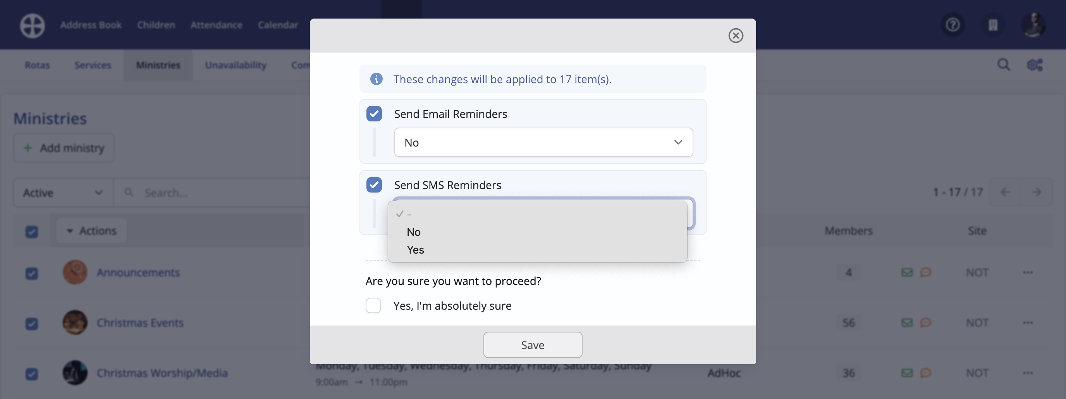This screenshot has height=399, width=1066.
Task: Select 'Yes' in the SMS reminders dropdown
Action: [415, 250]
